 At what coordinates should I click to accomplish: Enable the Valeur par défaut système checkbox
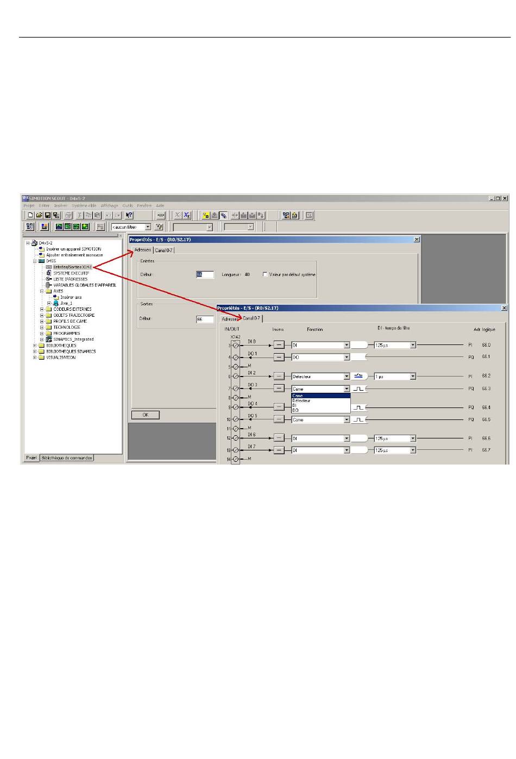(265, 274)
